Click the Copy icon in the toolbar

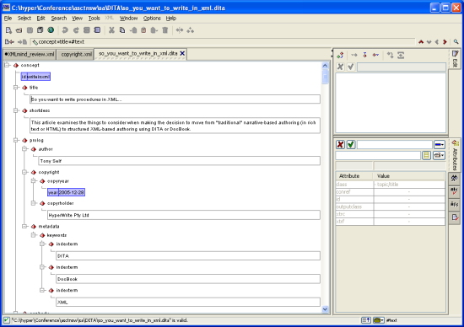122,30
